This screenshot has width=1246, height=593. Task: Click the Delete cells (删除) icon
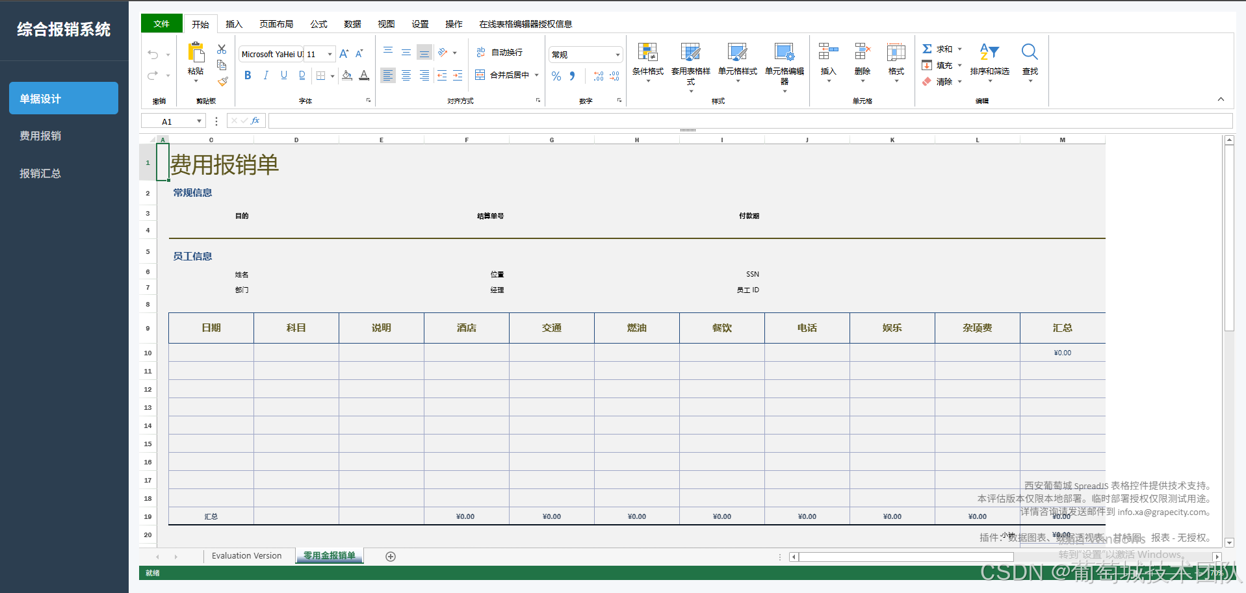[863, 52]
